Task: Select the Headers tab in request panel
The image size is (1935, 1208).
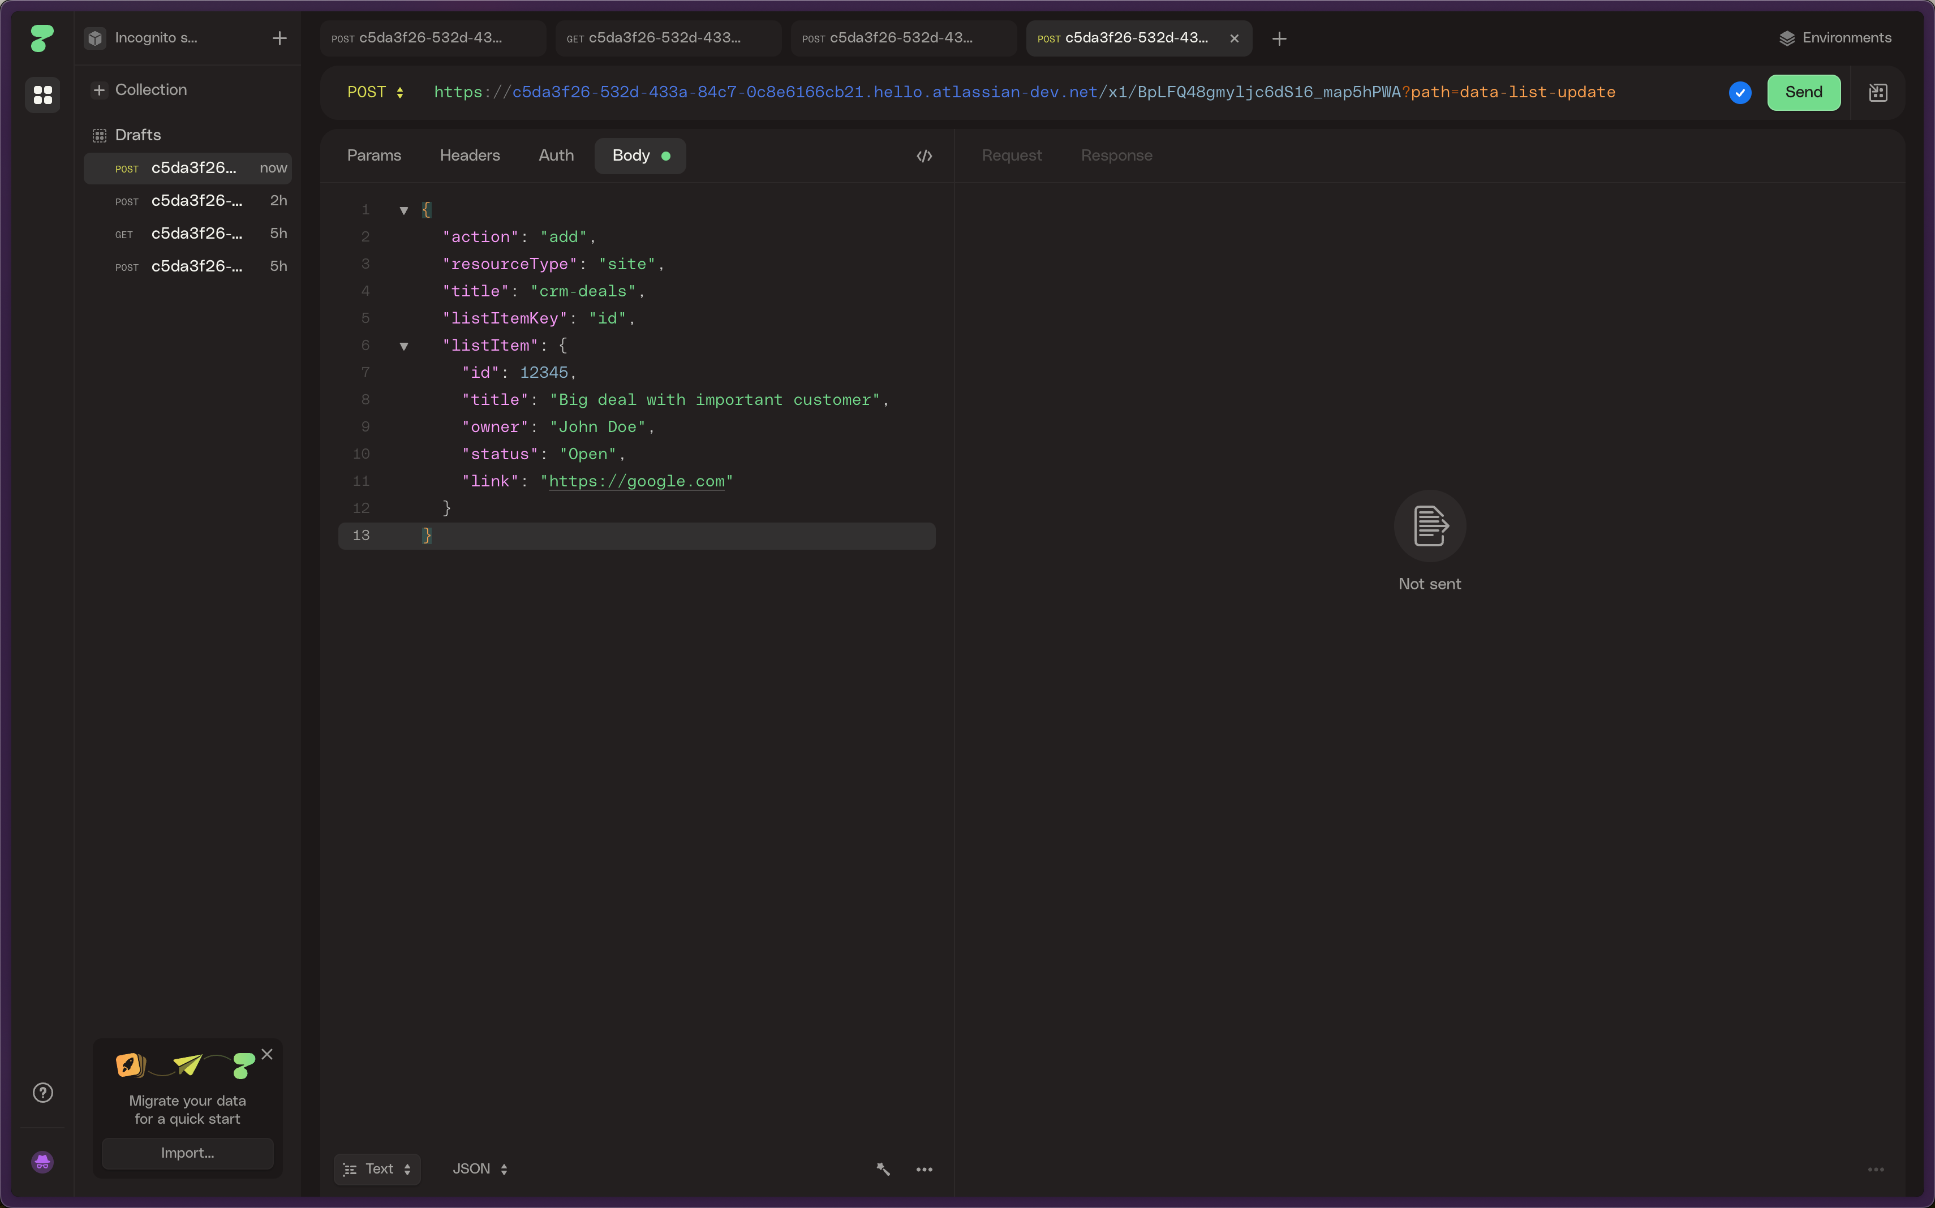Action: click(x=469, y=154)
